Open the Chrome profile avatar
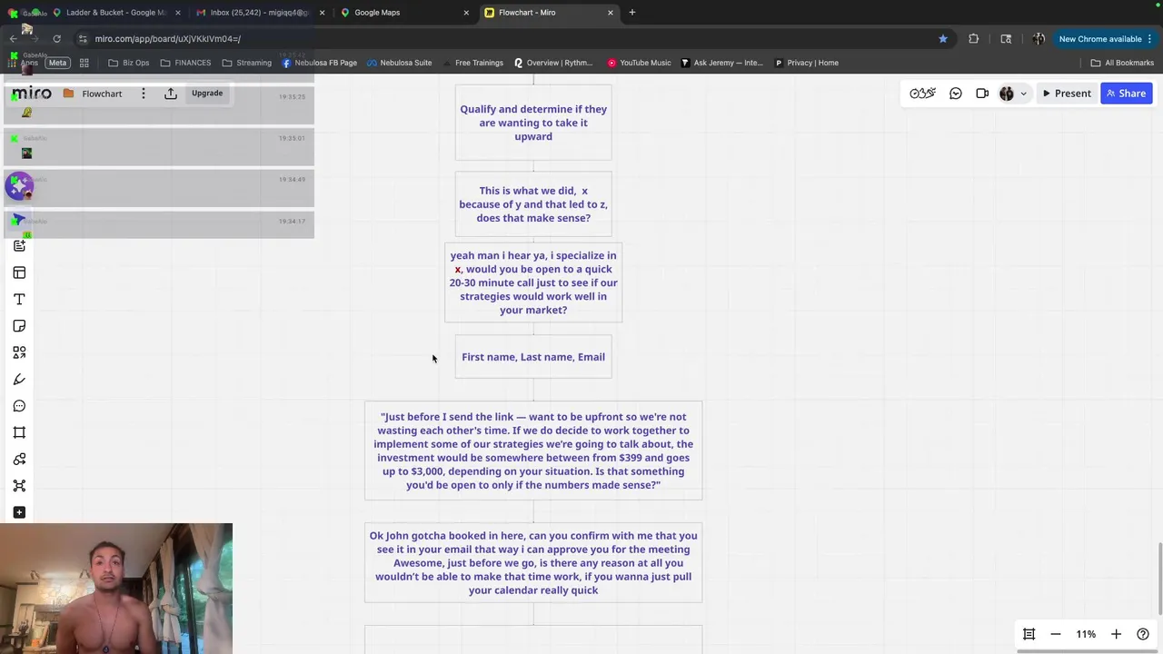Image resolution: width=1163 pixels, height=654 pixels. point(1039,39)
